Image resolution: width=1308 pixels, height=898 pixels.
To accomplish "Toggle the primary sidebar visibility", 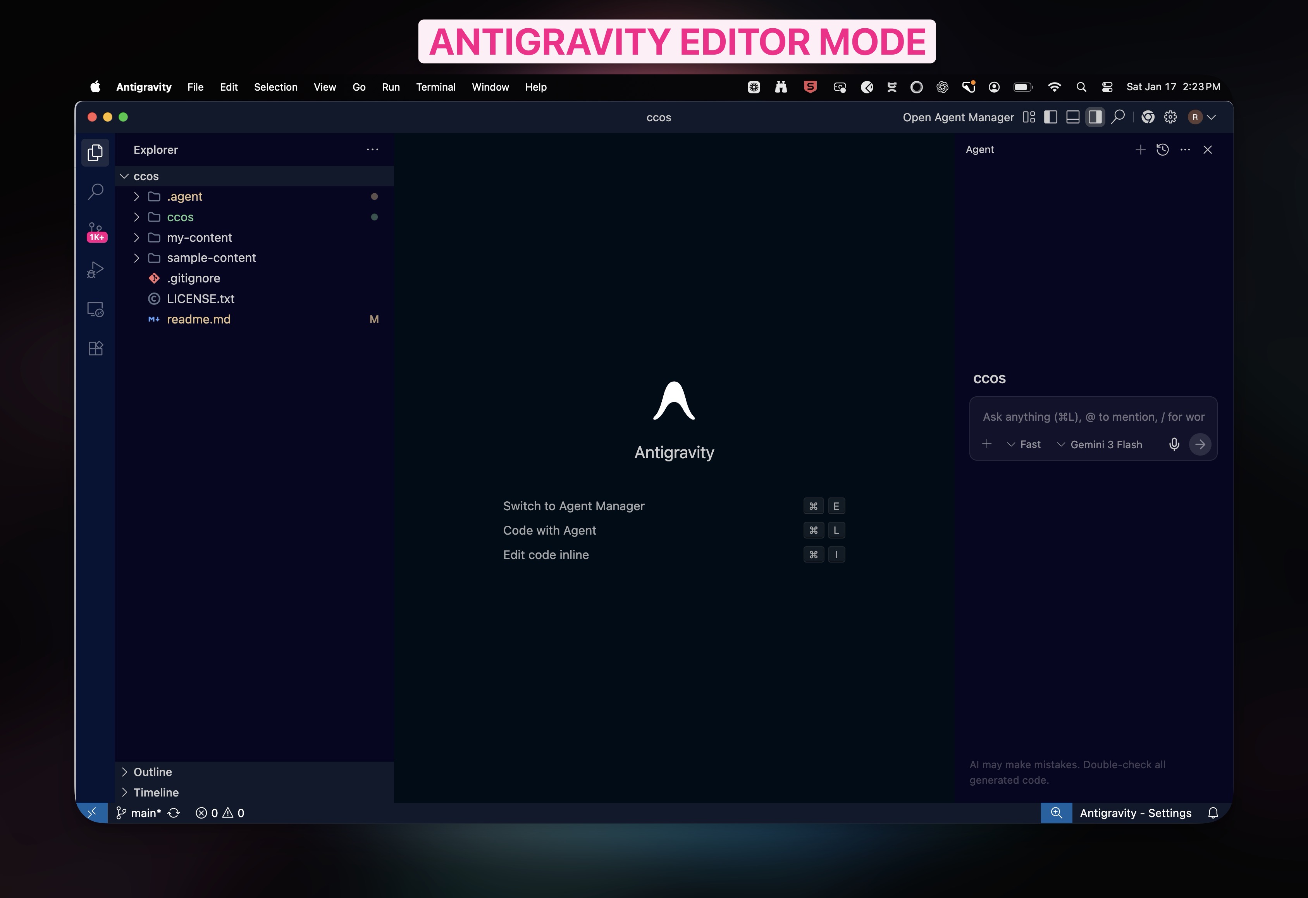I will coord(1050,117).
